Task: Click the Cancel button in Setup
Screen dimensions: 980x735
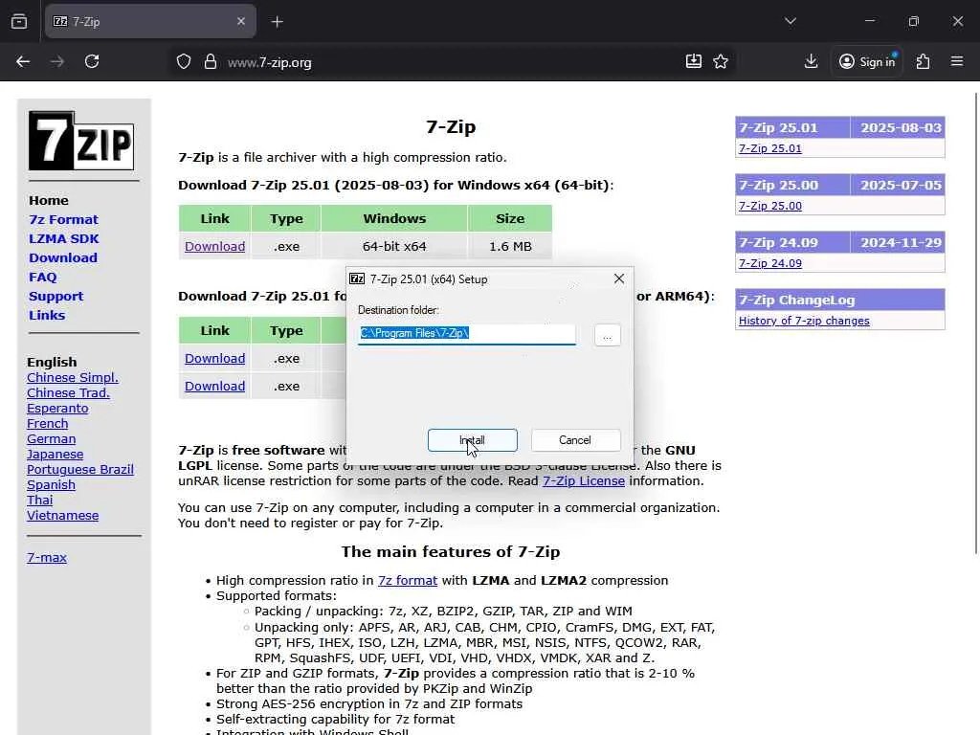Action: click(x=575, y=440)
